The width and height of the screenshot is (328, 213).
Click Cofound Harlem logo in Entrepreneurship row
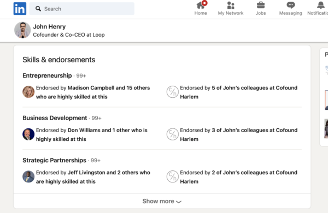172,92
